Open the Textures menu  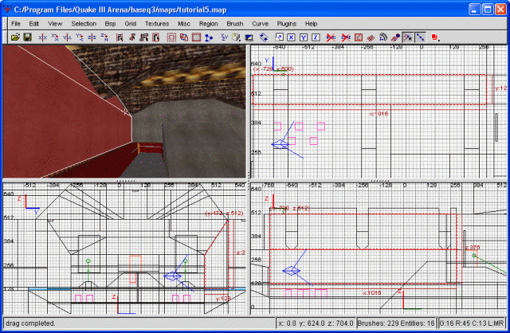pos(157,24)
